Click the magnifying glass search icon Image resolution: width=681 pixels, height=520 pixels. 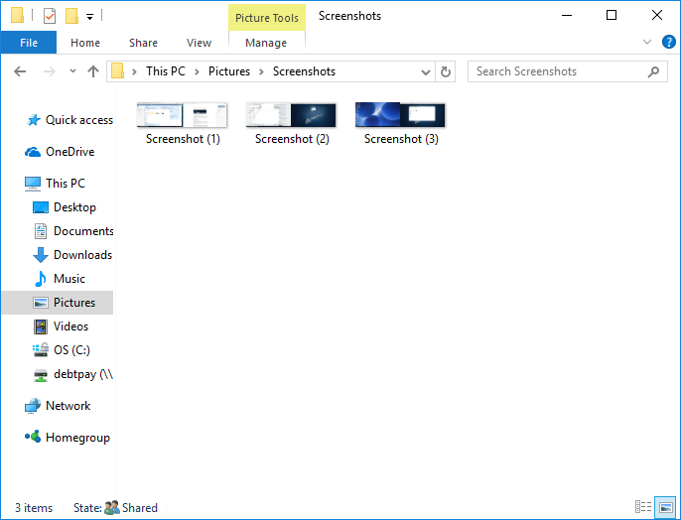pyautogui.click(x=653, y=71)
